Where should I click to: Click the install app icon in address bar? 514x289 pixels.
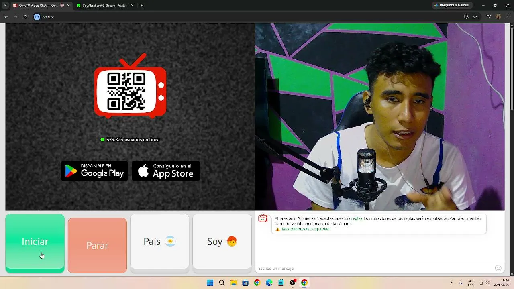coord(466,17)
